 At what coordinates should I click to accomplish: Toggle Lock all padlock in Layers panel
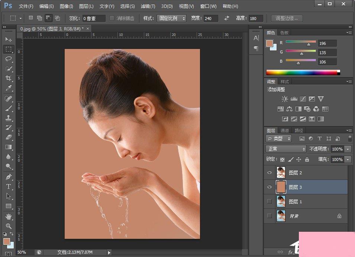click(x=307, y=159)
